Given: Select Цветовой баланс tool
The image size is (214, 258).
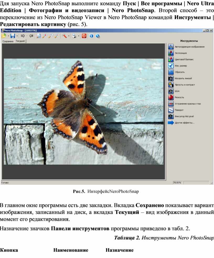Looking at the screenshot, I should pos(171,59).
